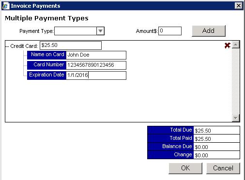The width and height of the screenshot is (245, 180).
Task: Select the Change value field
Action: click(x=216, y=155)
